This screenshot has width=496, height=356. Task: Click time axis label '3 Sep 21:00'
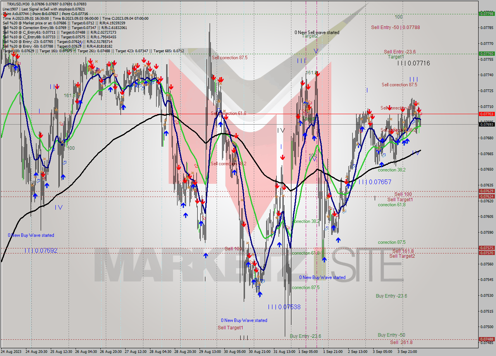408,352
